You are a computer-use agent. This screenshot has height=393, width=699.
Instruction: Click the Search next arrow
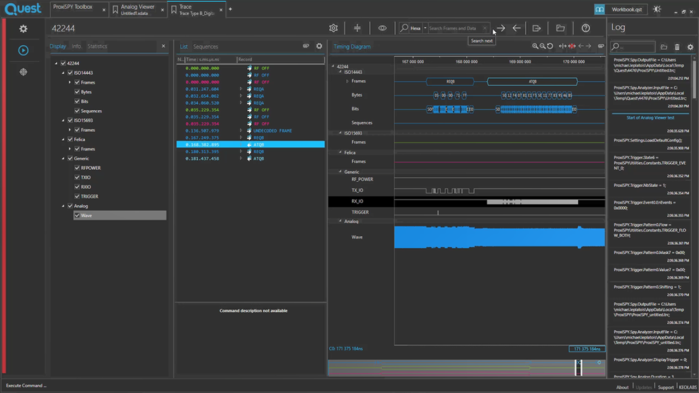tap(501, 28)
